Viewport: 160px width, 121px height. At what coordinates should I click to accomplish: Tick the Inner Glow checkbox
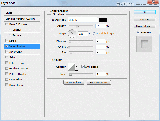pyautogui.click(x=7, y=52)
